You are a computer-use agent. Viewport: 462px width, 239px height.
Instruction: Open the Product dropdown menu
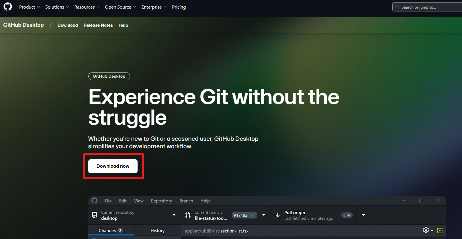tap(30, 7)
